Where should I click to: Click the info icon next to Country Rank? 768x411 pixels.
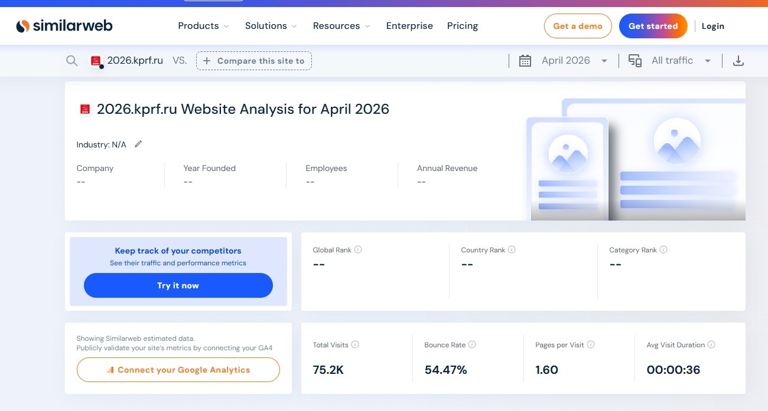[512, 249]
